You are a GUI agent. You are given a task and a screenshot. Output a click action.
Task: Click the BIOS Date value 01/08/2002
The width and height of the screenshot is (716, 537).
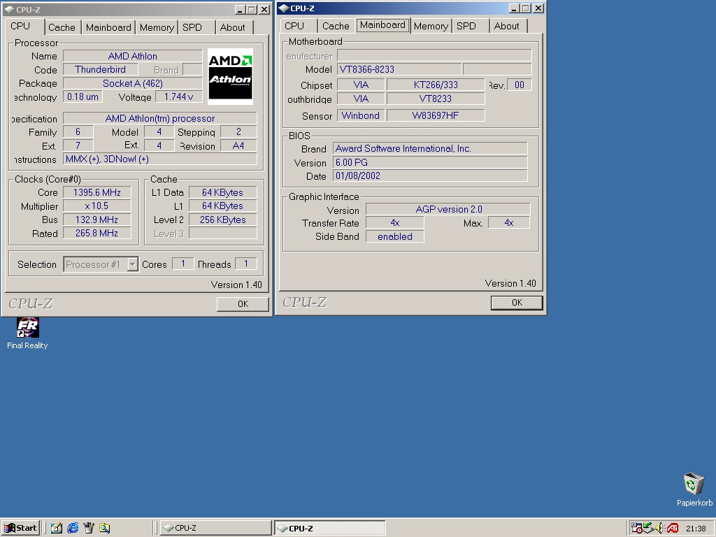coord(430,176)
